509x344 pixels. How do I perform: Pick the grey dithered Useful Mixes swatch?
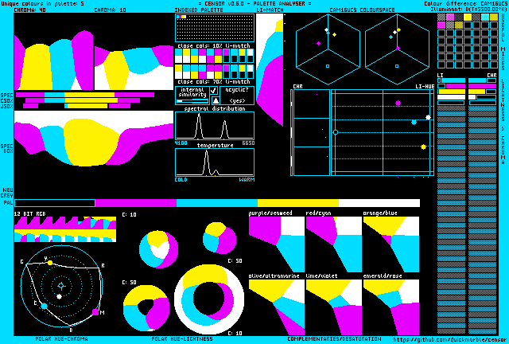tap(450, 25)
